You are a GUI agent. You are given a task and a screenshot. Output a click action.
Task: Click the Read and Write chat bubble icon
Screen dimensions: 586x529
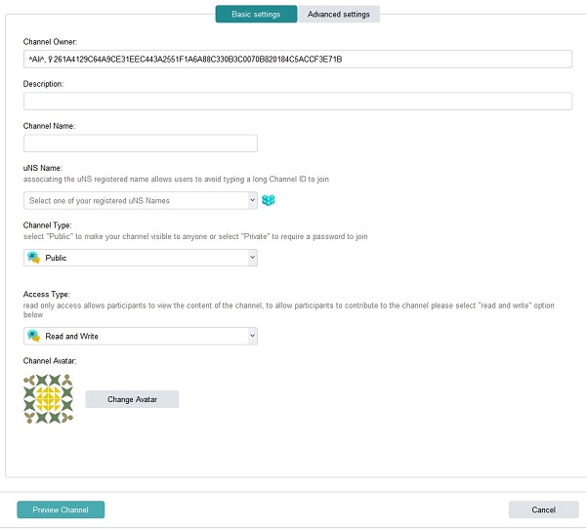(x=33, y=336)
